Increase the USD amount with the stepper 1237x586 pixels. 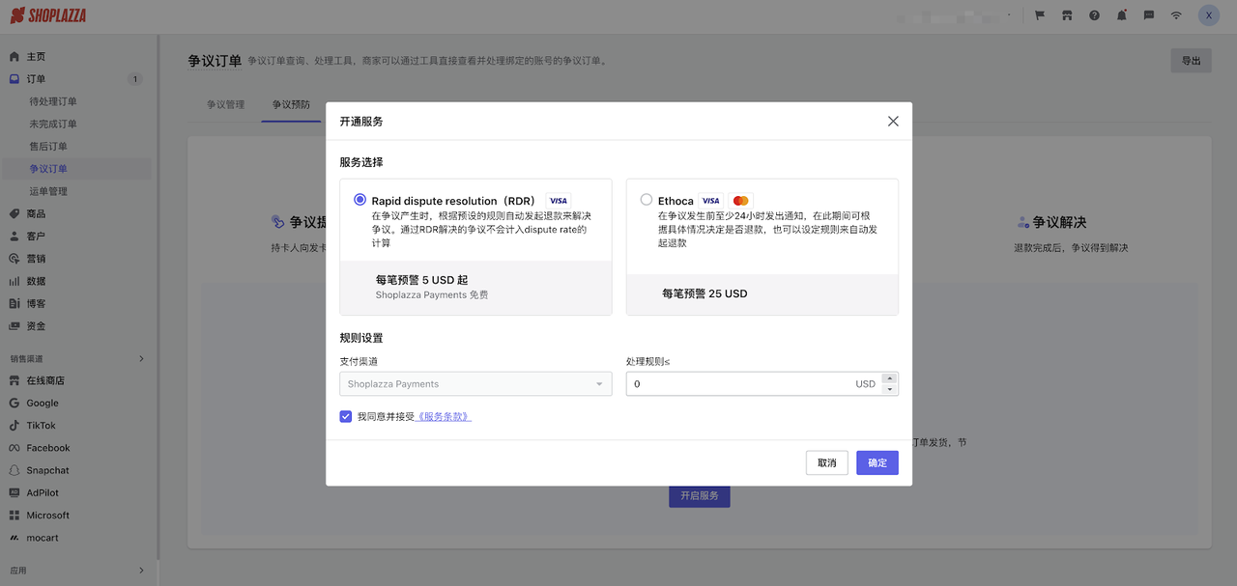pyautogui.click(x=890, y=377)
